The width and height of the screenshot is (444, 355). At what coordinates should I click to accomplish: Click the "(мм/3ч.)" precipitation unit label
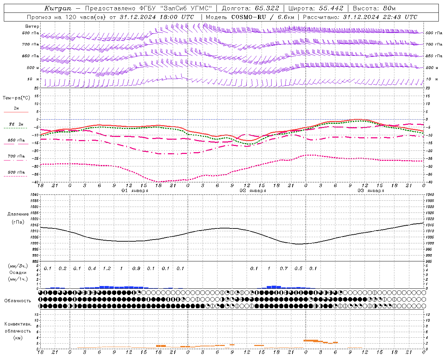pyautogui.click(x=18, y=266)
